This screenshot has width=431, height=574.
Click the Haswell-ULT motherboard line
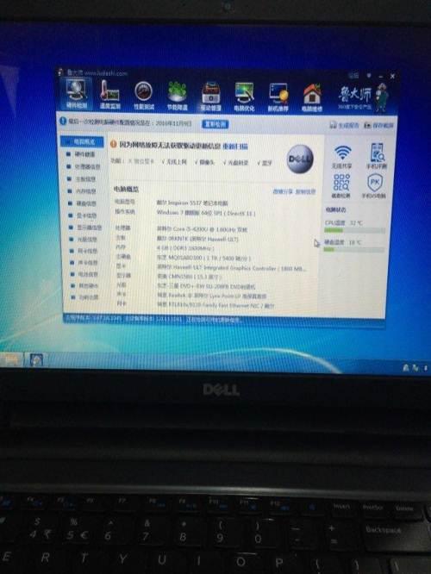pyautogui.click(x=197, y=239)
